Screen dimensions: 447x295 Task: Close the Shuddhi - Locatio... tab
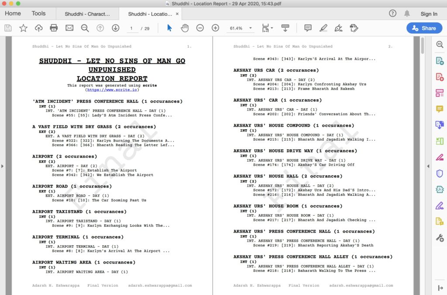177,14
